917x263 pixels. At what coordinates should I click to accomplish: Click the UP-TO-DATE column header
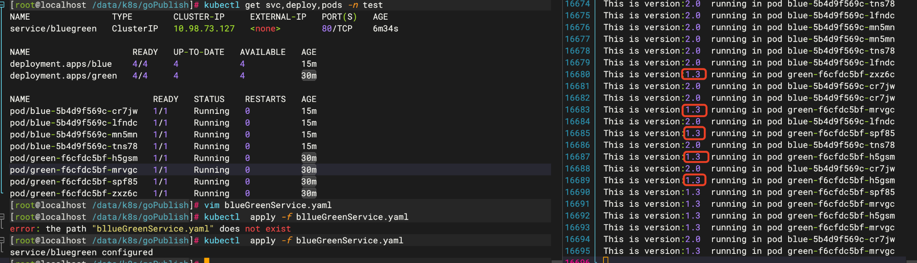pos(199,52)
